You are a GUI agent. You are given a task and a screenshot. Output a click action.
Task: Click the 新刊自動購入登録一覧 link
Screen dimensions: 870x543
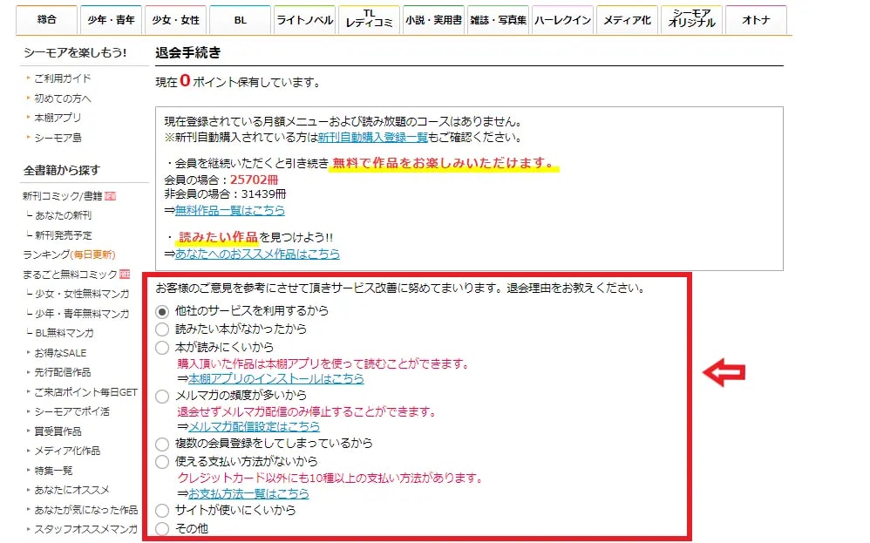tap(372, 138)
